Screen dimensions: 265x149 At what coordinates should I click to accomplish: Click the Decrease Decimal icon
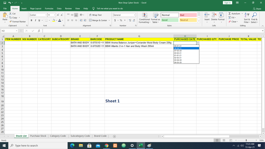tap(134, 20)
